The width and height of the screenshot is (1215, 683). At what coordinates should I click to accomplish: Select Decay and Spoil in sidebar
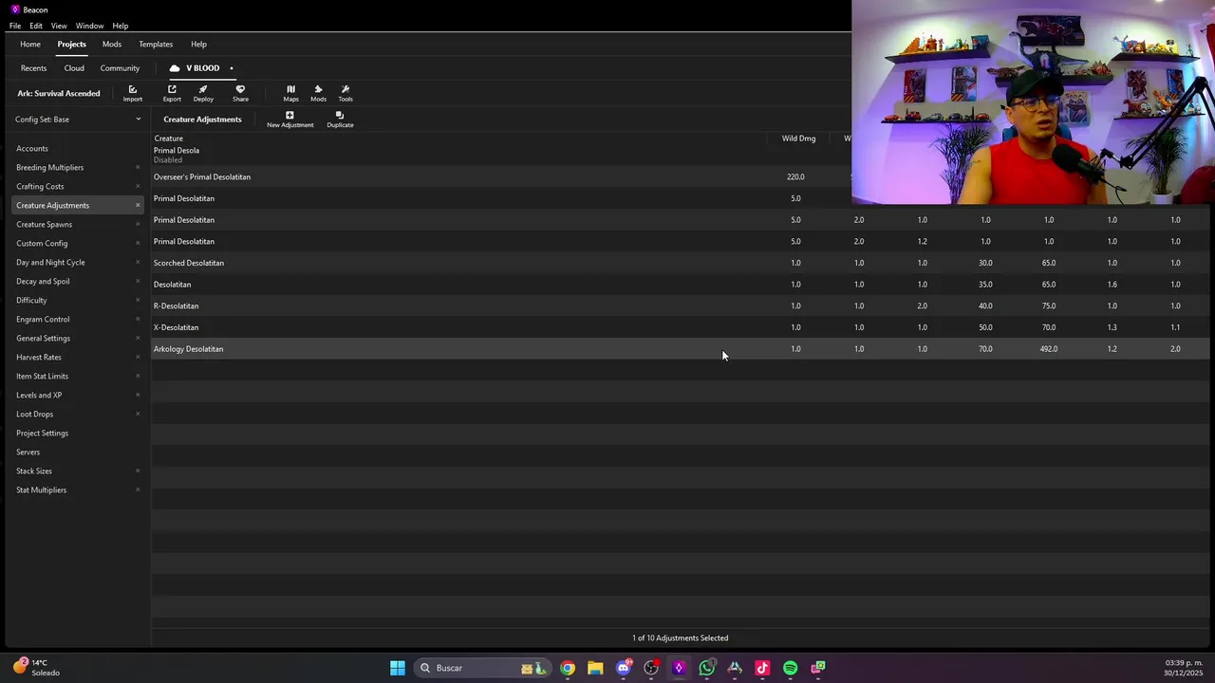[x=78, y=282]
